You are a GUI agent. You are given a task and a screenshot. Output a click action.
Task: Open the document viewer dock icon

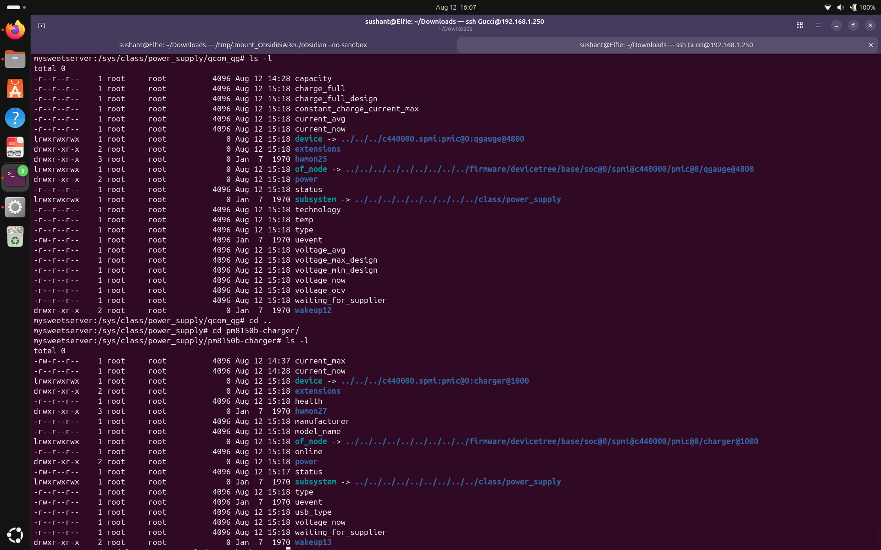tap(15, 148)
